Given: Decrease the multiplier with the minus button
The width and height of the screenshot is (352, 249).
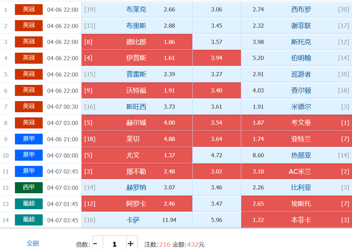Looking at the screenshot, I should point(95,244).
